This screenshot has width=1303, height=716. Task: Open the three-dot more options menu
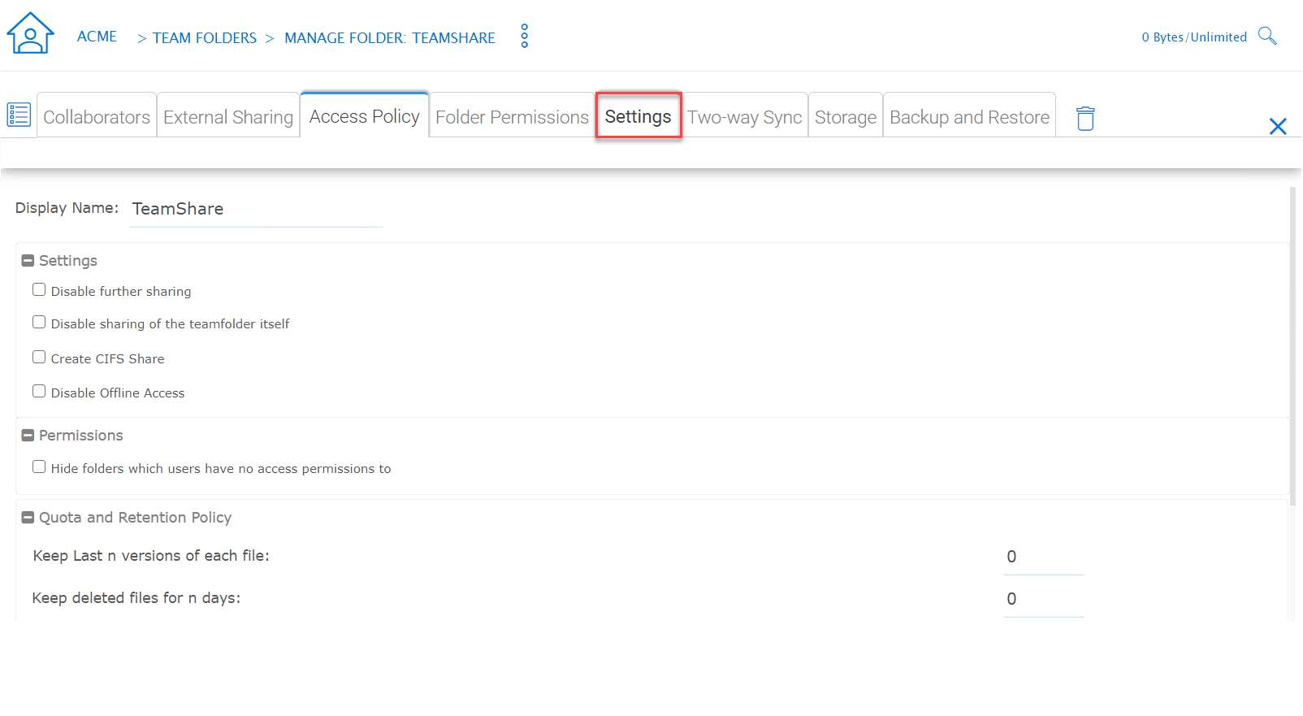(525, 36)
